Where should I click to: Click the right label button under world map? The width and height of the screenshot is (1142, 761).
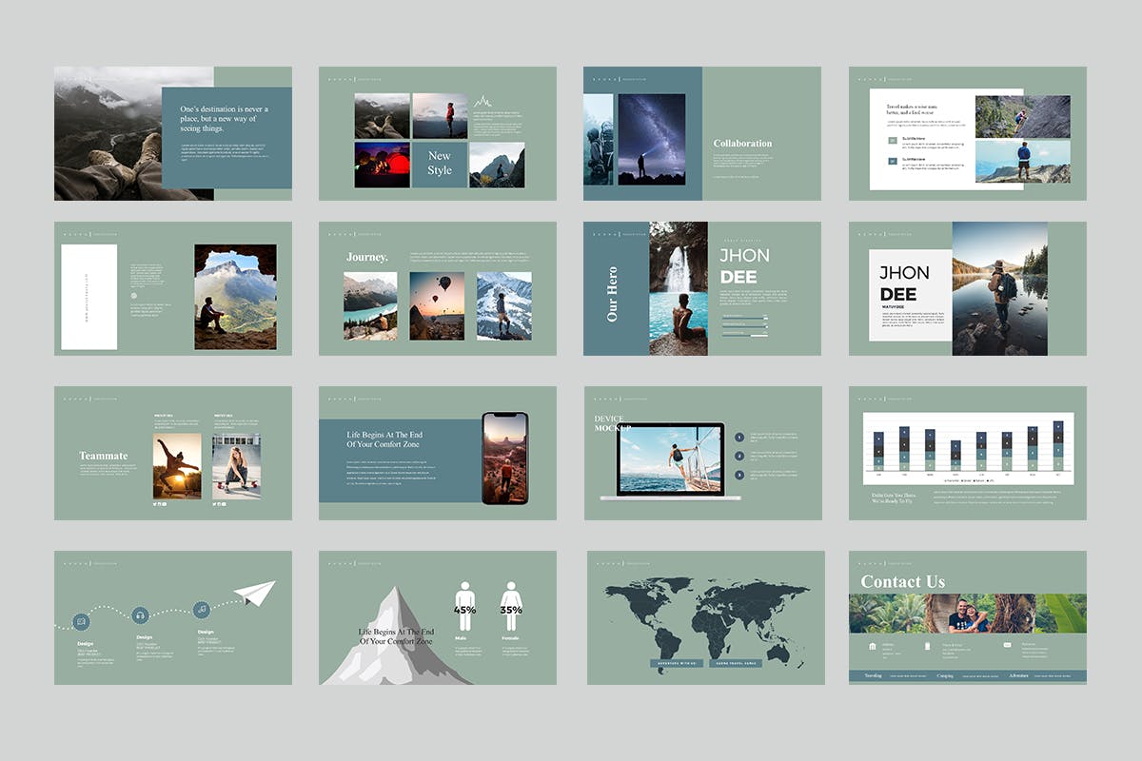pos(738,663)
